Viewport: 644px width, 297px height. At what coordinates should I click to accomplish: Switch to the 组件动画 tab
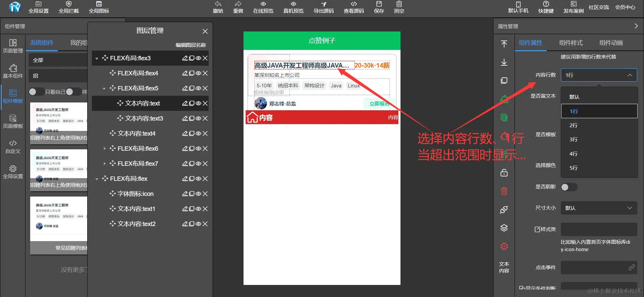[x=611, y=43]
